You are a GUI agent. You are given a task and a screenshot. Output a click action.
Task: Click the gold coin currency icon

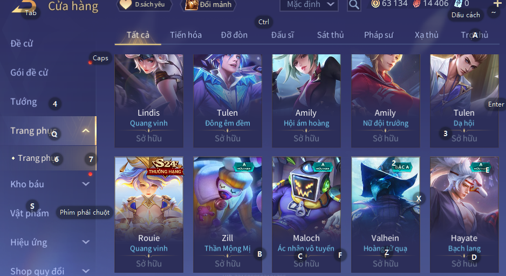(x=375, y=4)
